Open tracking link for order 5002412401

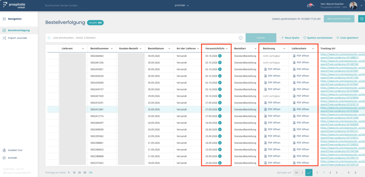(343, 110)
